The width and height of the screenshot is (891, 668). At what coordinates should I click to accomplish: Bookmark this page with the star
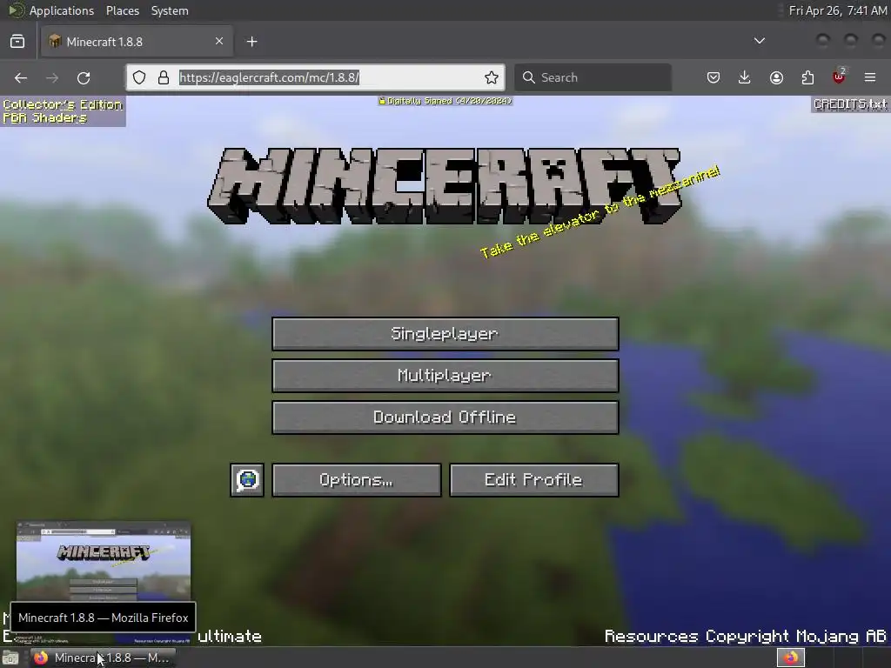click(x=492, y=77)
